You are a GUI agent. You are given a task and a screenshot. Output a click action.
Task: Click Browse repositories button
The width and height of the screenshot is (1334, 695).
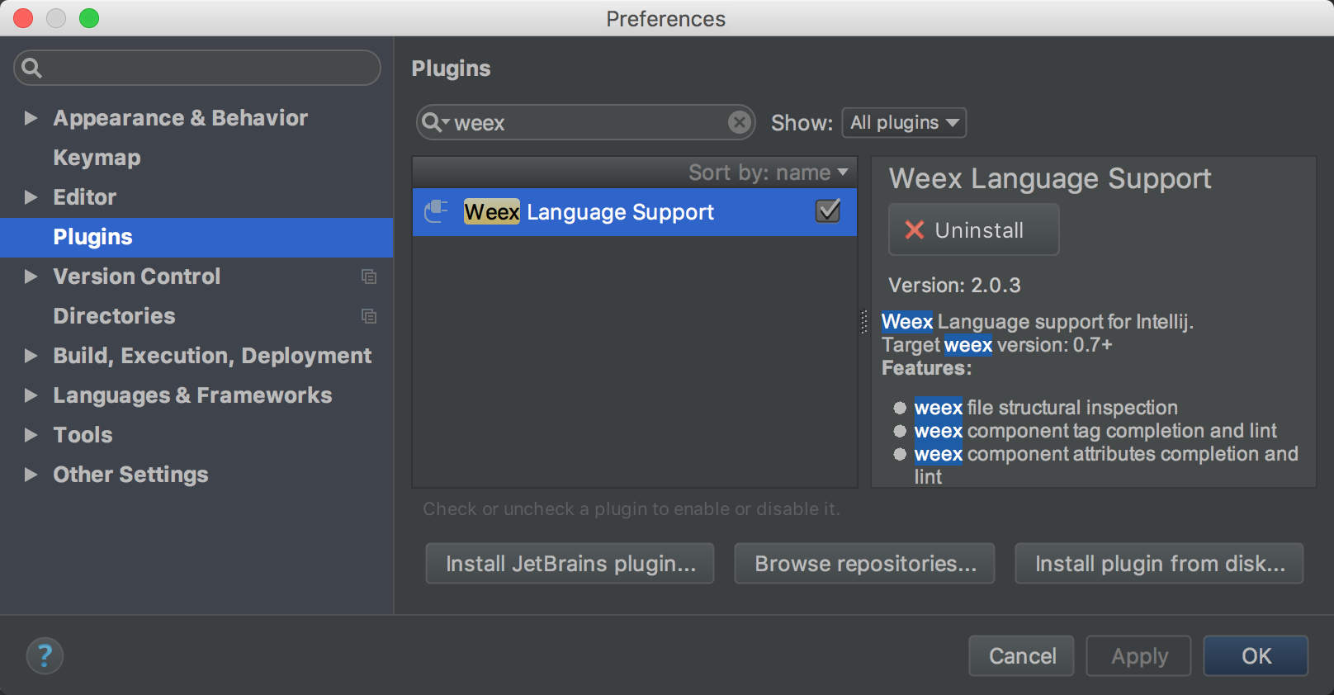(x=864, y=564)
